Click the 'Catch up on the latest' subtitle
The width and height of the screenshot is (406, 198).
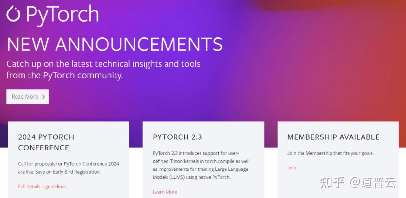pos(103,69)
